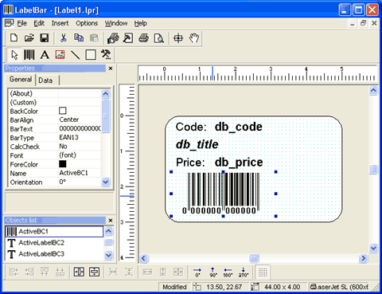Viewport: 382px width, 294px height.
Task: Select the line drawing tool
Action: pyautogui.click(x=76, y=55)
